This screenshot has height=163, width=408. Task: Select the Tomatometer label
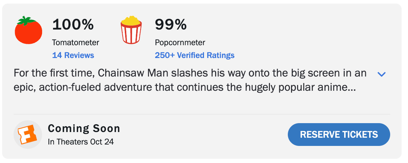coord(76,43)
